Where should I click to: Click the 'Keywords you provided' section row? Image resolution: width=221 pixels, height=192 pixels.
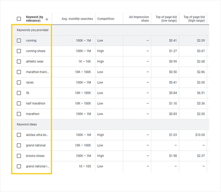pos(110,30)
